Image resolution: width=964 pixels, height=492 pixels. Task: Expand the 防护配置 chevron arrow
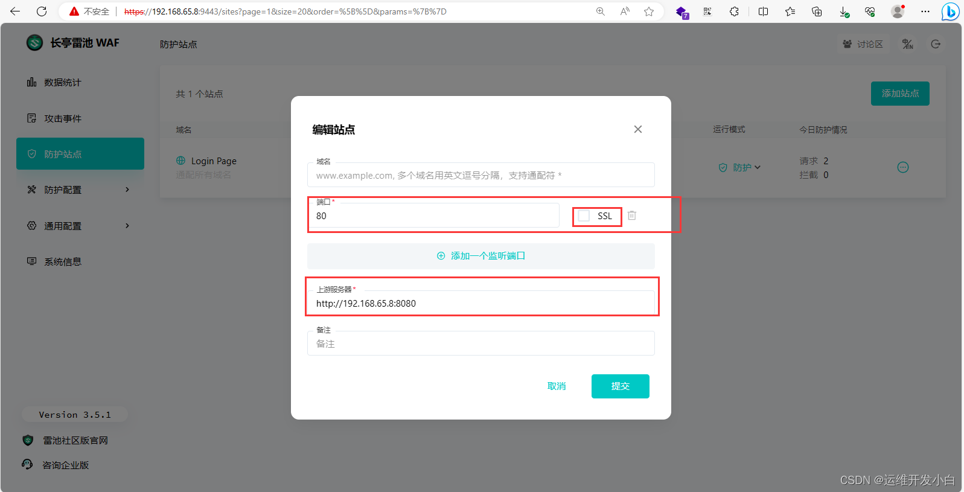point(127,190)
